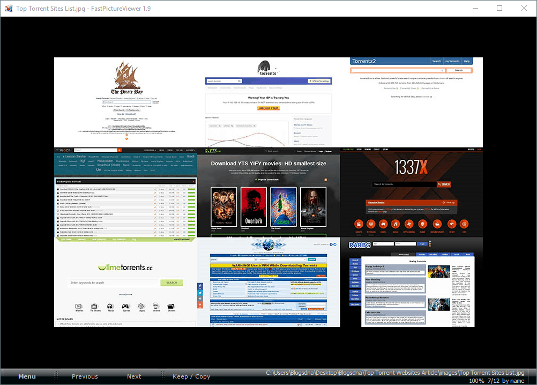Advance to the Next image
Image resolution: width=537 pixels, height=385 pixels.
click(134, 376)
